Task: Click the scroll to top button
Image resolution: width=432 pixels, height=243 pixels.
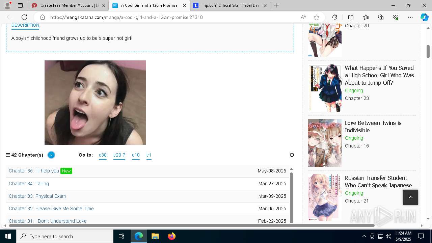Action: [x=410, y=197]
